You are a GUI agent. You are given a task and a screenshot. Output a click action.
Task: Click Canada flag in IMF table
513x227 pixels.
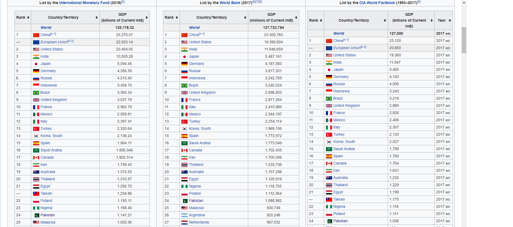pyautogui.click(x=36, y=158)
